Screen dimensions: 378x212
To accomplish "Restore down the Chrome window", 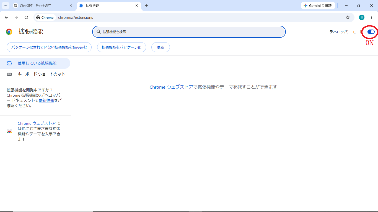I will [x=359, y=6].
